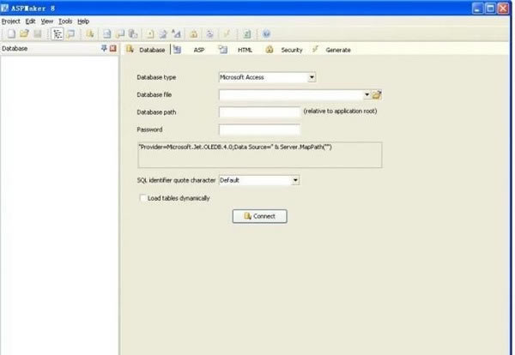Open the View menu
515x355 pixels.
[47, 21]
